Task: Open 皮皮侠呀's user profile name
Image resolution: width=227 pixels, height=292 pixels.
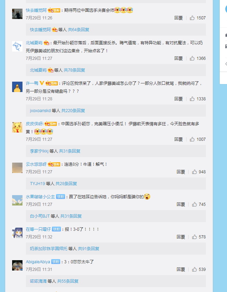Action: click(x=35, y=124)
